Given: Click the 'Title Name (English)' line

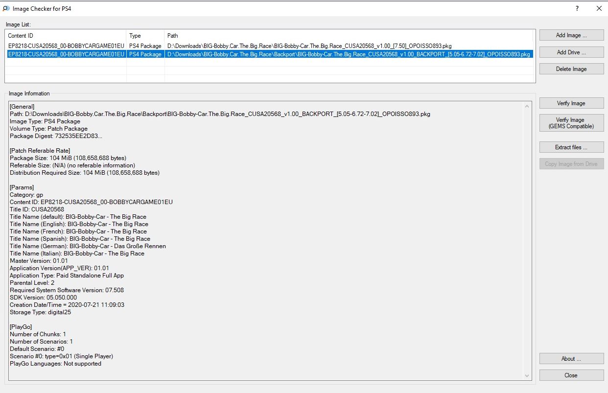Looking at the screenshot, I should 79,224.
